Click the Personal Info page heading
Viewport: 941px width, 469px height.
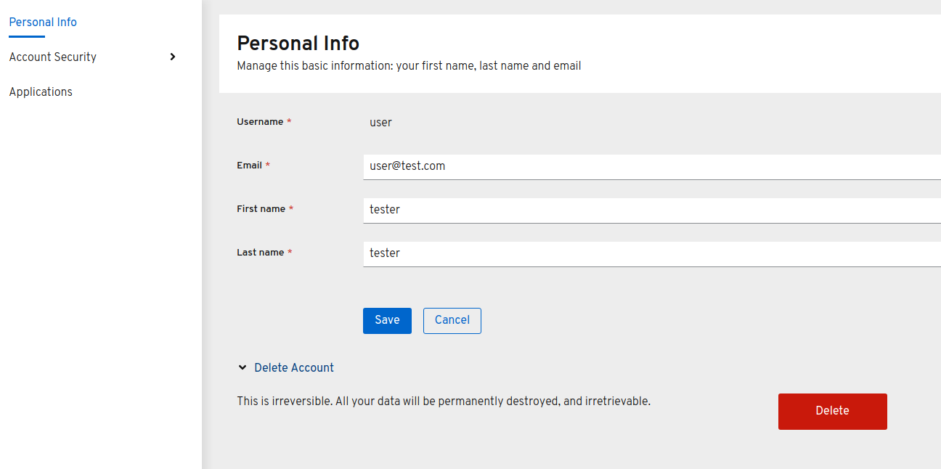click(298, 44)
